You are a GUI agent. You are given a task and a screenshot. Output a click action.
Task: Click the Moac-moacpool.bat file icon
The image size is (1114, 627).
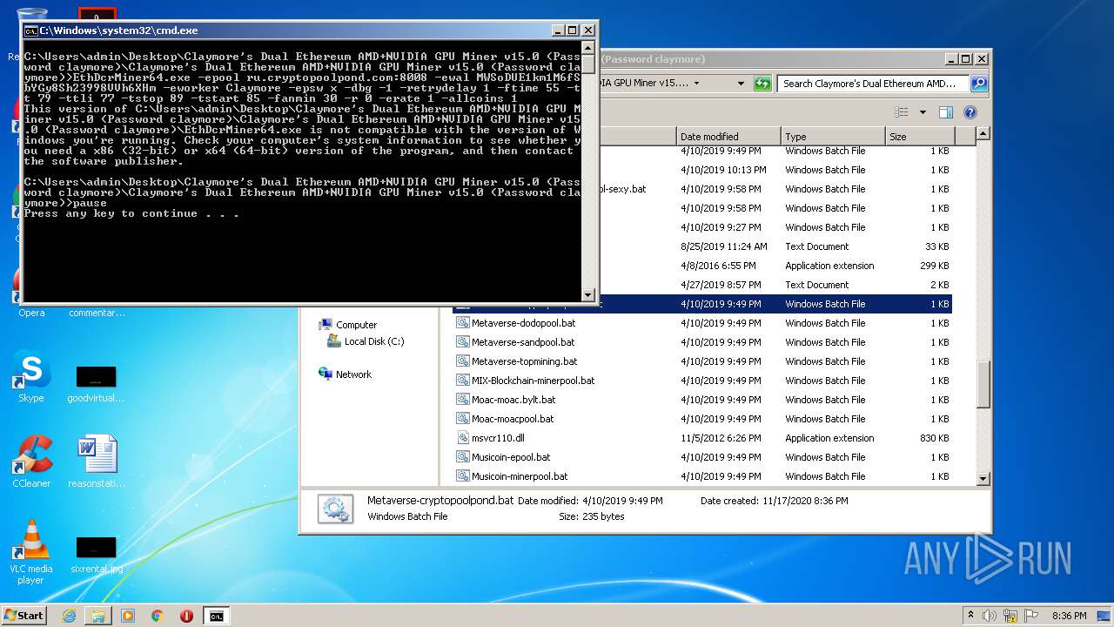pyautogui.click(x=463, y=419)
